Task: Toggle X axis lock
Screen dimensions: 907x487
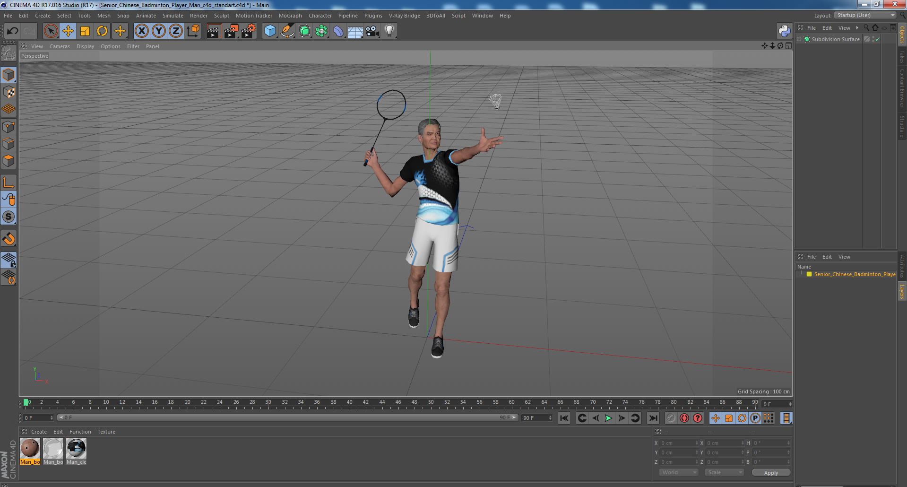Action: tap(141, 31)
